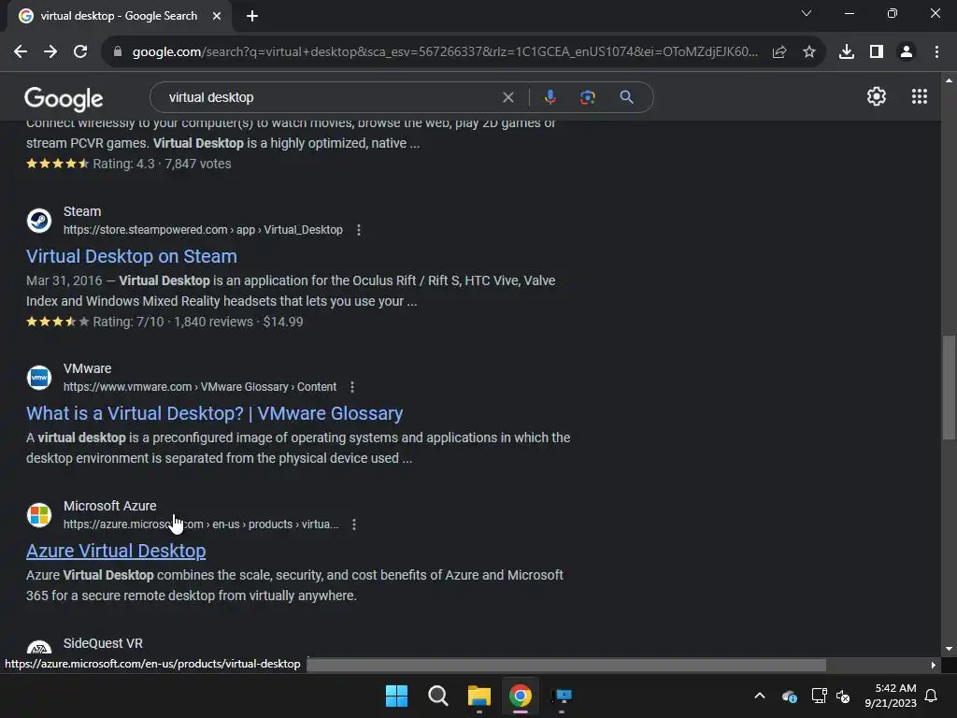Screen dimensions: 957x718
Task: Toggle Chrome side panel
Action: click(877, 52)
